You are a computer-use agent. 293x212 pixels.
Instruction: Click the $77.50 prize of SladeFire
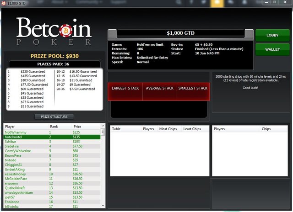click(x=77, y=146)
